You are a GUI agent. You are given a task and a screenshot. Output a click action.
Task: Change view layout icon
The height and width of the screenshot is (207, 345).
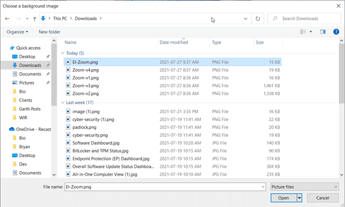303,32
